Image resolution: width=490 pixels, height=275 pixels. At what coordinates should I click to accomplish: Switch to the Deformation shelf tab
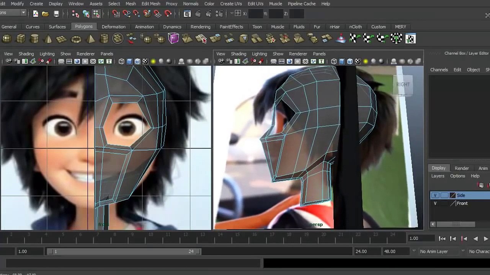[114, 27]
